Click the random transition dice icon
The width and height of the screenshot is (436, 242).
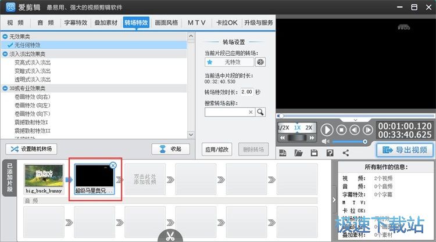coord(260,62)
